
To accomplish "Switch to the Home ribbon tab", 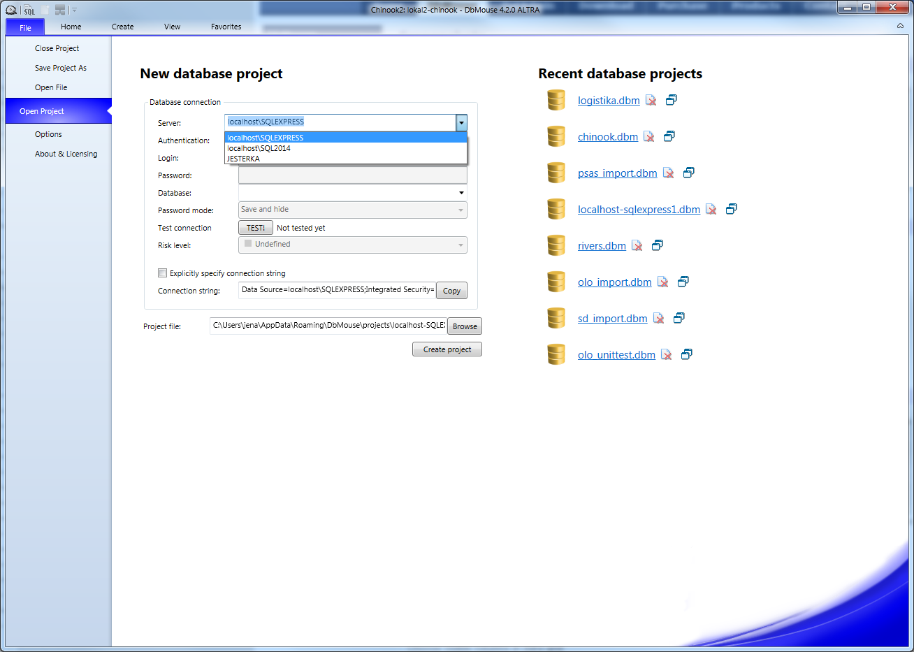I will click(x=71, y=27).
